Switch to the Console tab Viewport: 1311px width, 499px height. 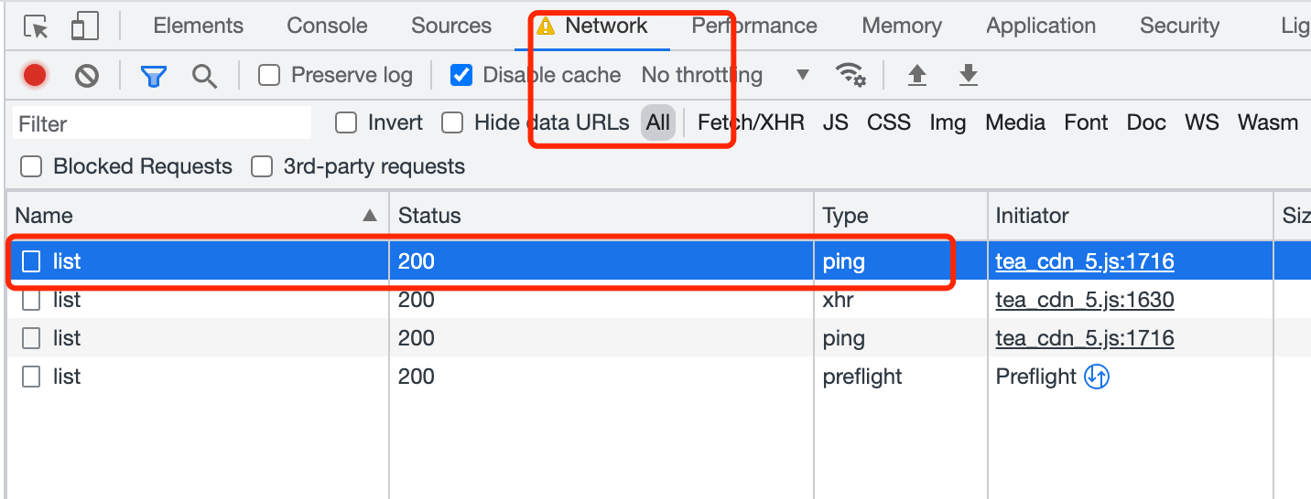pyautogui.click(x=327, y=26)
